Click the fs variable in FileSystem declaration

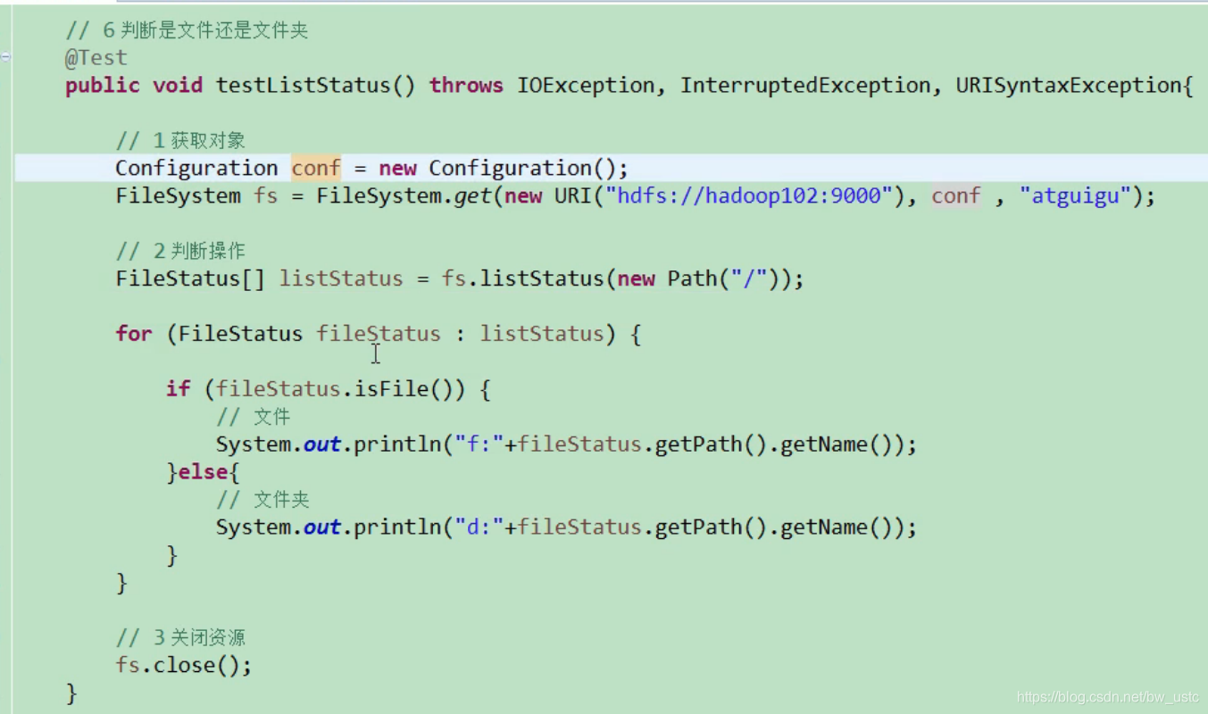[x=266, y=195]
